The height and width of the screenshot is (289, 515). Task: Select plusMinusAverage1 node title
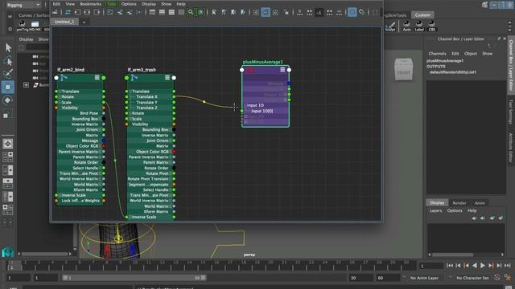[x=263, y=62]
